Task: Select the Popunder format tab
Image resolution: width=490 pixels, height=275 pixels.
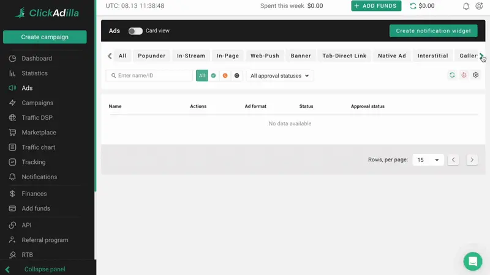Action: pyautogui.click(x=151, y=56)
